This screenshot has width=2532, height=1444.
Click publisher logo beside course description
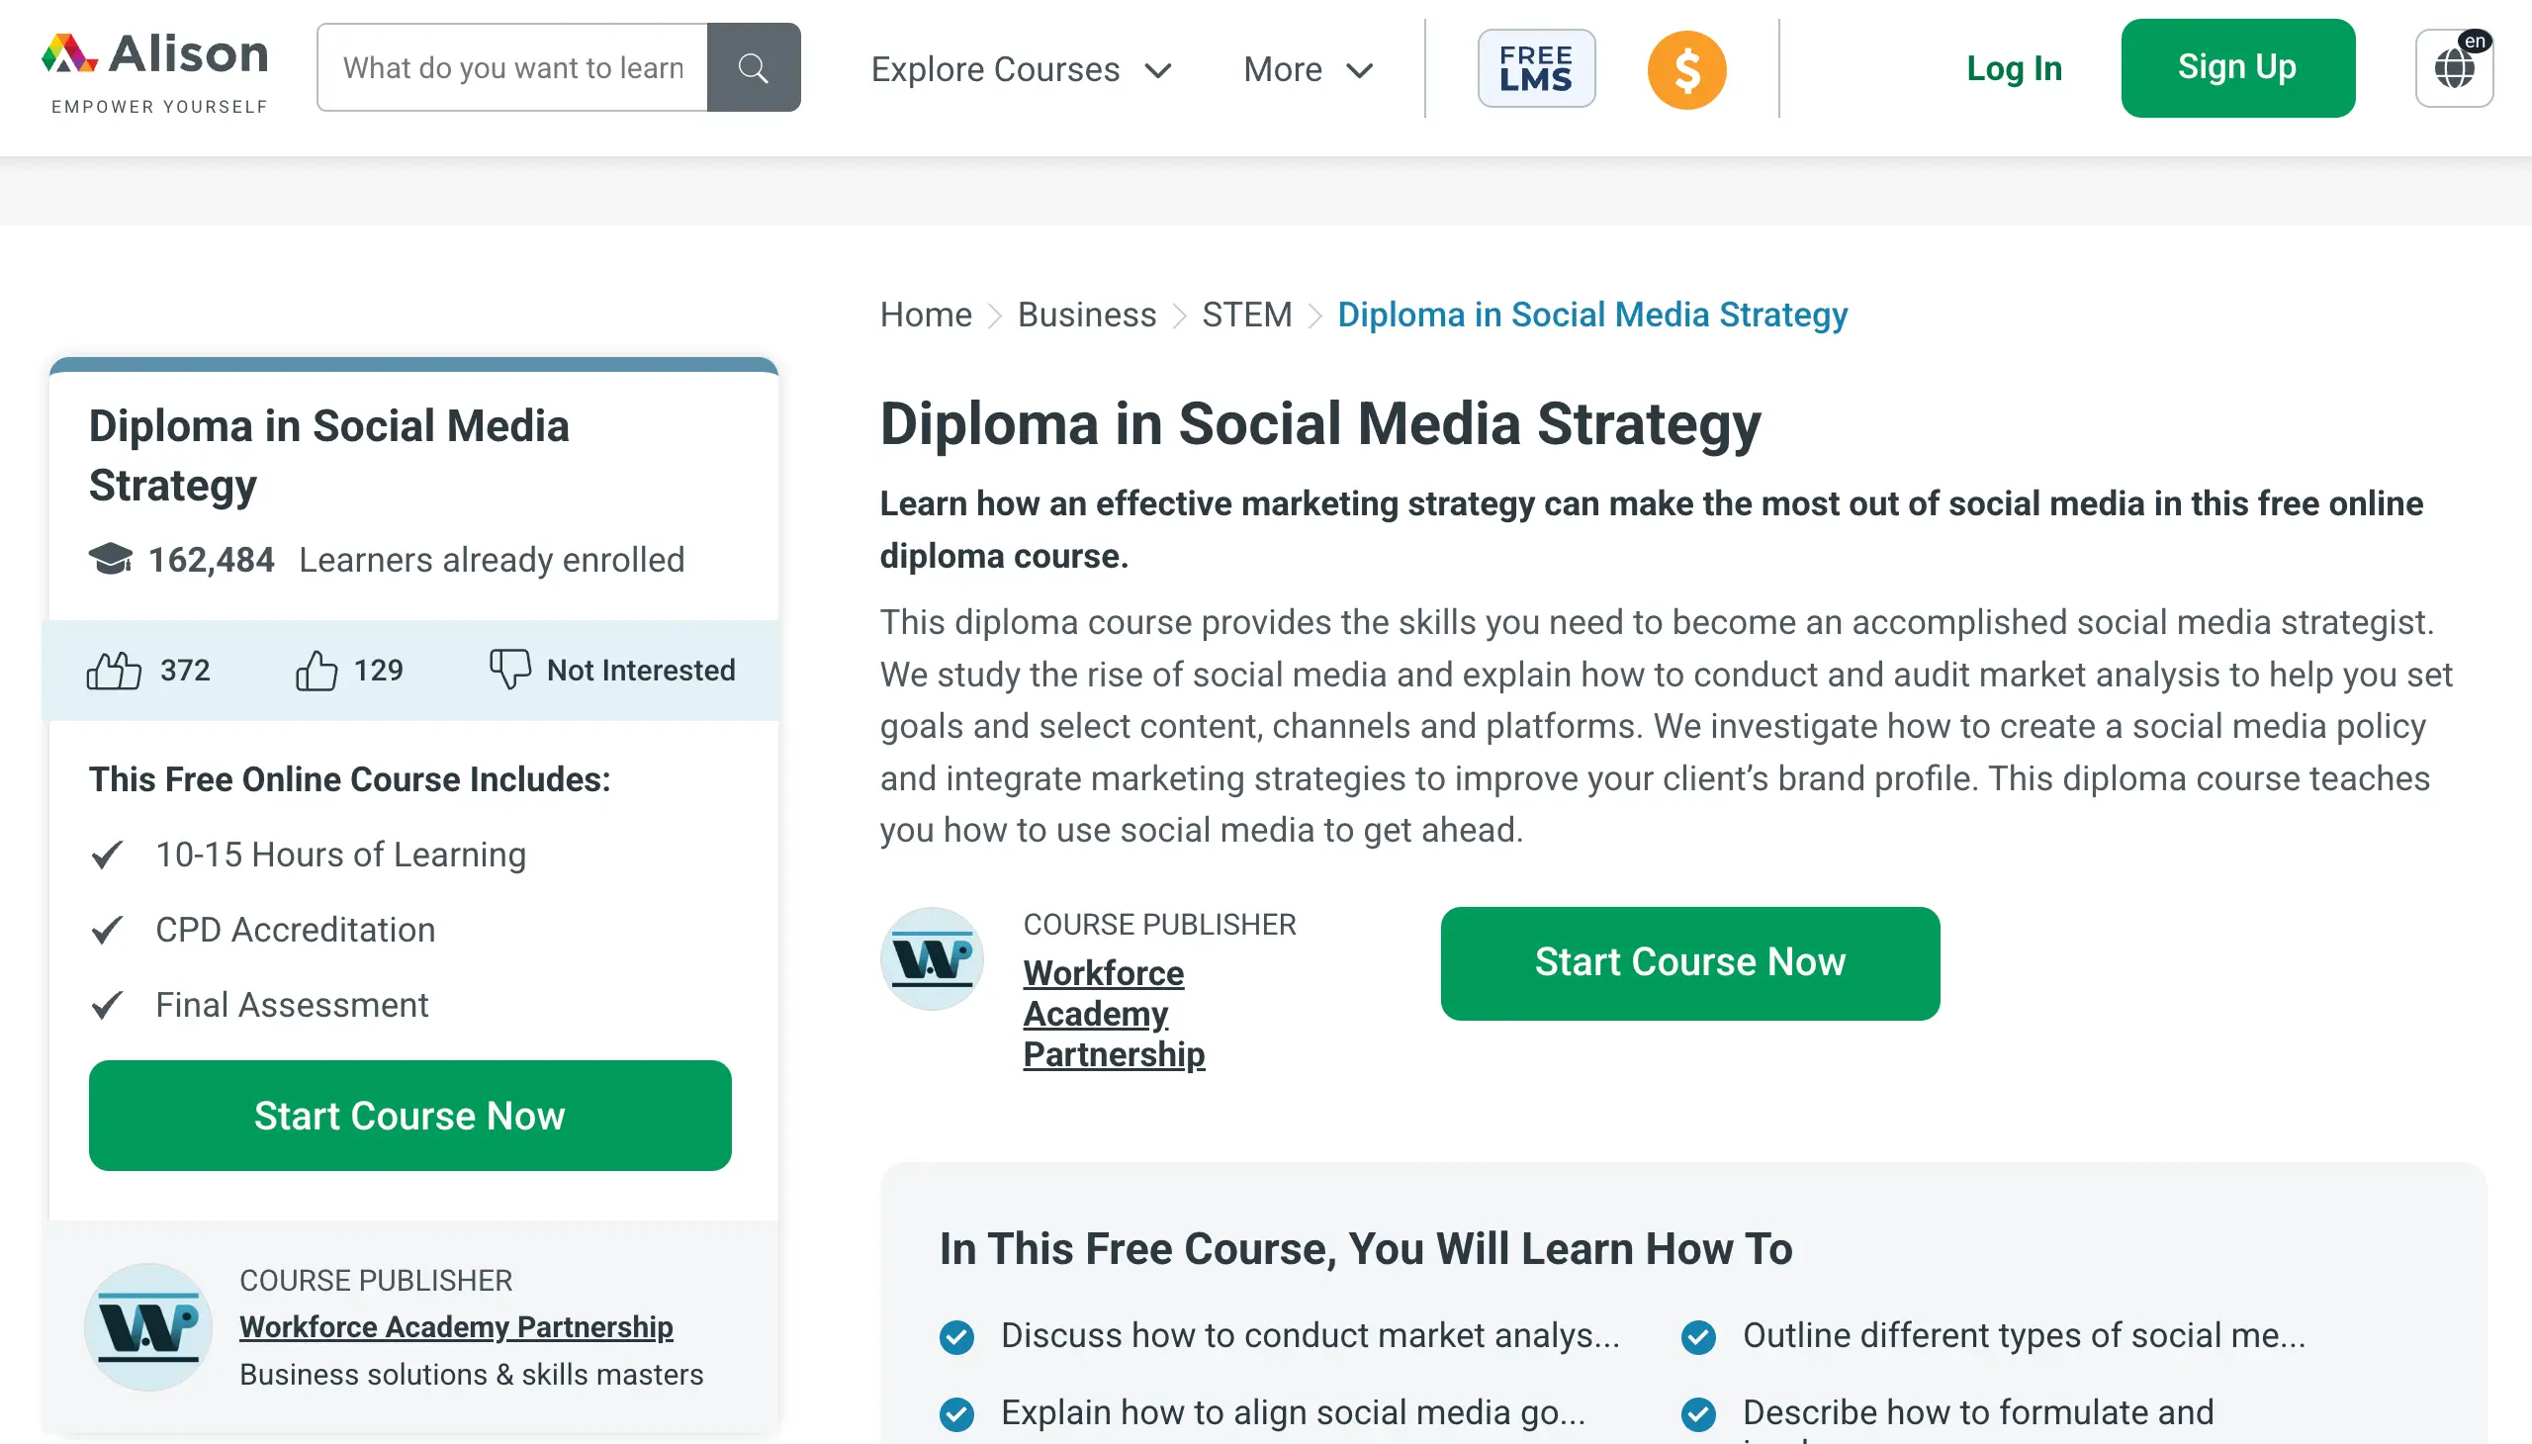click(932, 958)
